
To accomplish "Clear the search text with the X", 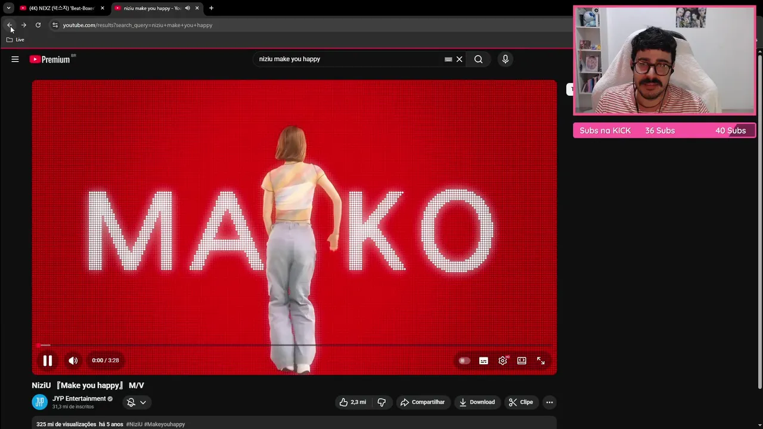I will (x=460, y=59).
